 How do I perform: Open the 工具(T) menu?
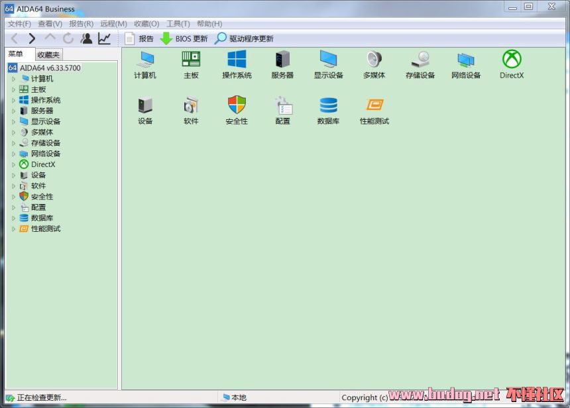(178, 24)
